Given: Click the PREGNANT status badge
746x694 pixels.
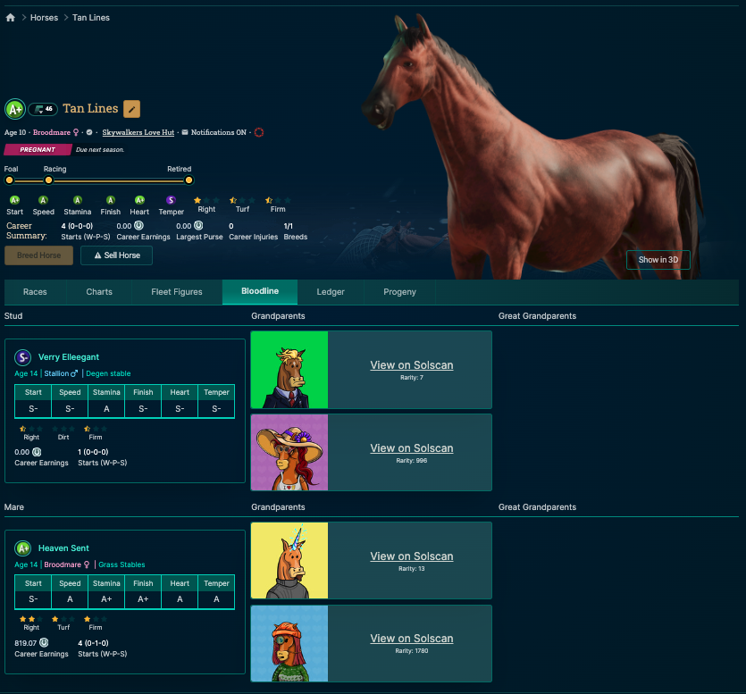Looking at the screenshot, I should [x=38, y=149].
